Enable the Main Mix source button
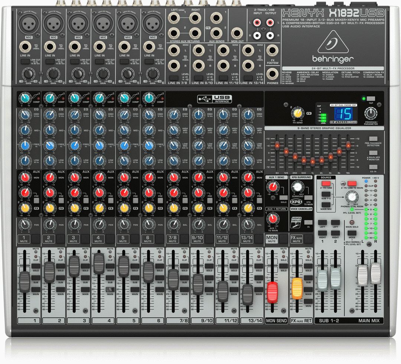401x364 pixels. (326, 205)
